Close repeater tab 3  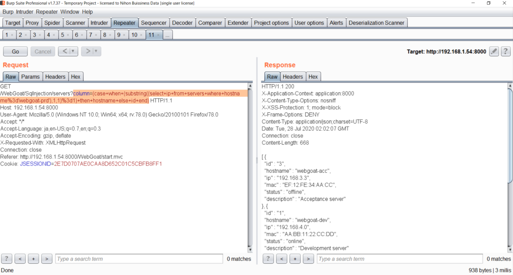point(40,35)
